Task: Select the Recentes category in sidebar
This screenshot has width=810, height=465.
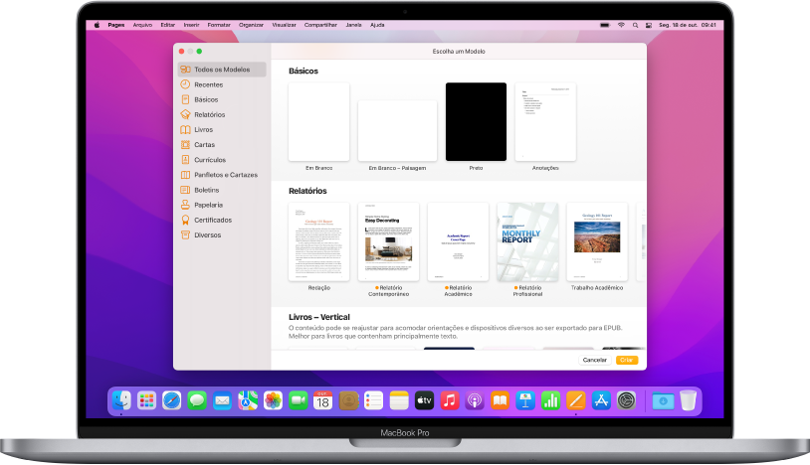Action: pyautogui.click(x=208, y=84)
